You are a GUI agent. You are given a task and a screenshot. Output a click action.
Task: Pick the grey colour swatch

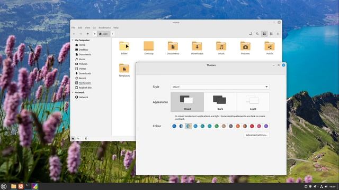(x=231, y=126)
